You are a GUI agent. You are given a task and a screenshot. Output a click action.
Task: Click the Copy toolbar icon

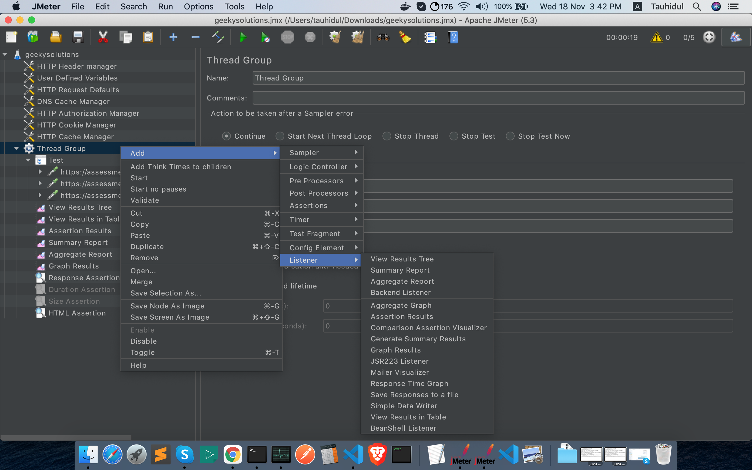pyautogui.click(x=125, y=37)
